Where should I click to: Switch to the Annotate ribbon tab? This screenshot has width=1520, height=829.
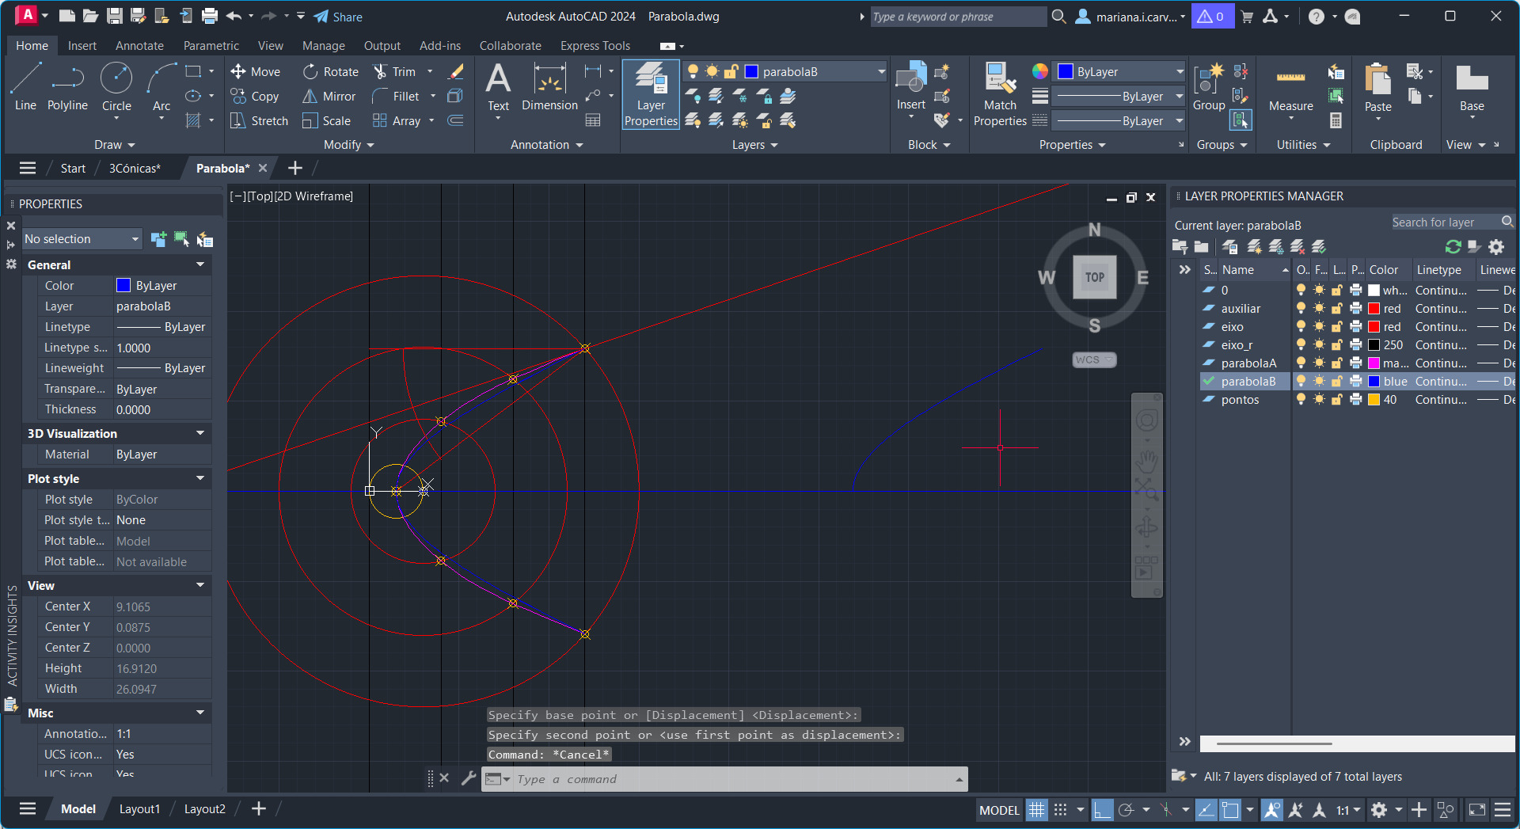(x=139, y=46)
